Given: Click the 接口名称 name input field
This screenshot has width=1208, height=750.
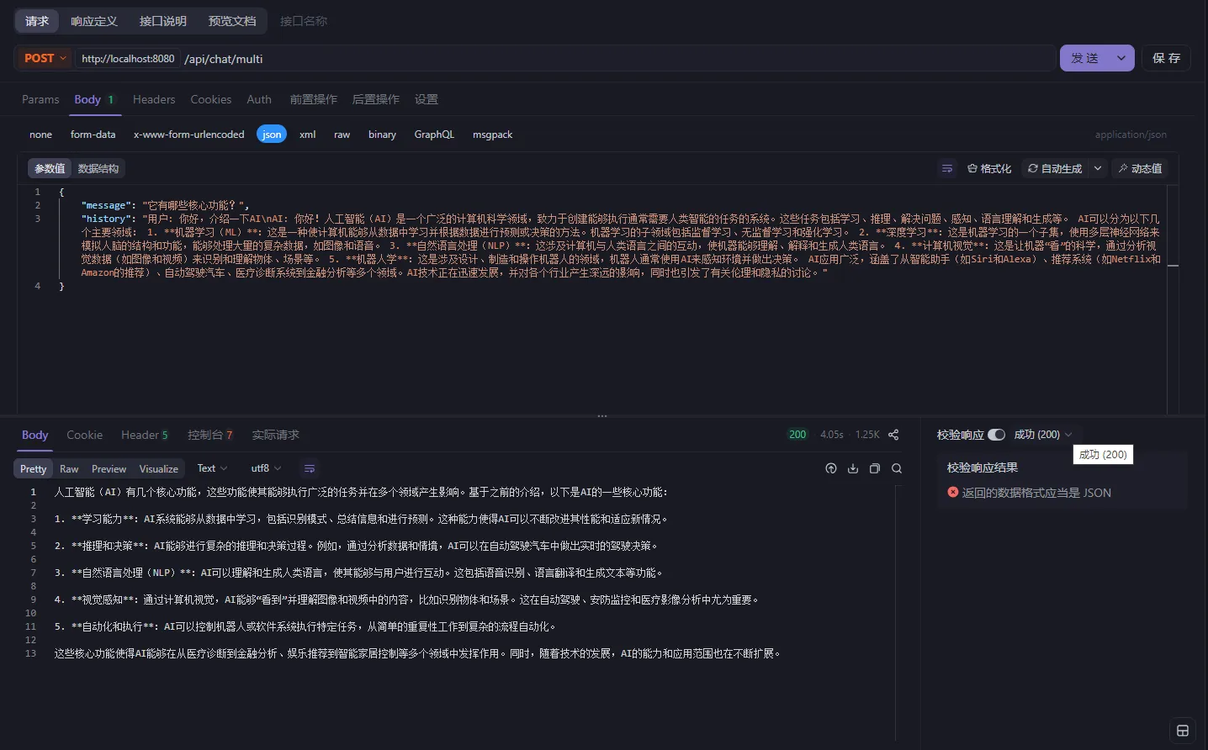Looking at the screenshot, I should coord(304,21).
